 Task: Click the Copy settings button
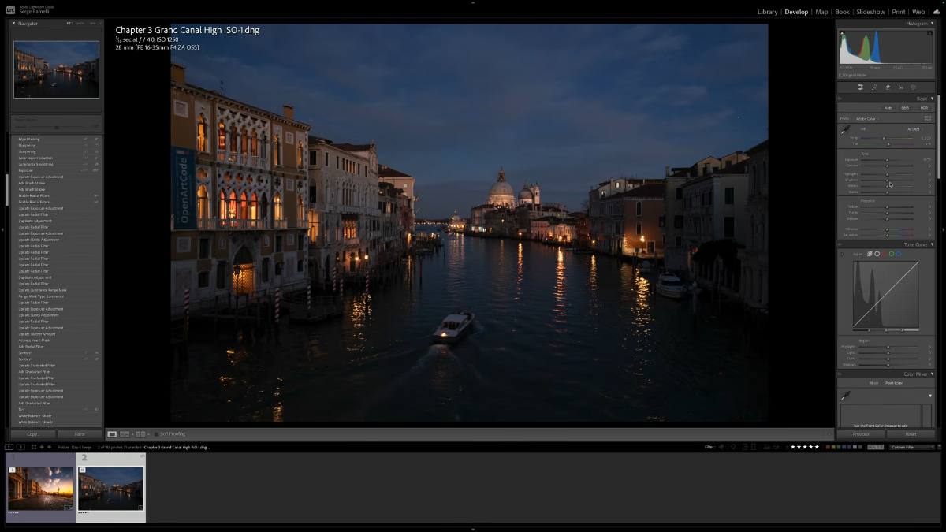click(33, 434)
